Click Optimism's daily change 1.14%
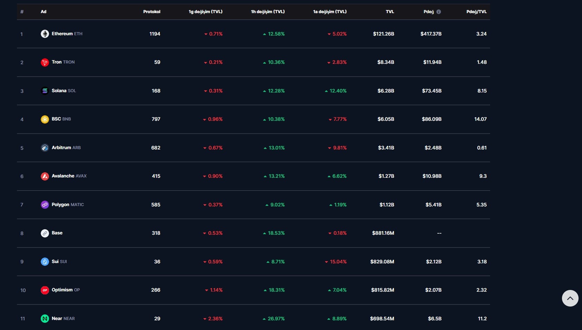The height and width of the screenshot is (330, 582). (214, 290)
